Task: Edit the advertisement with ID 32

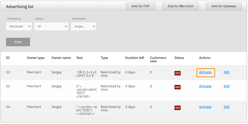Action: [x=227, y=72]
